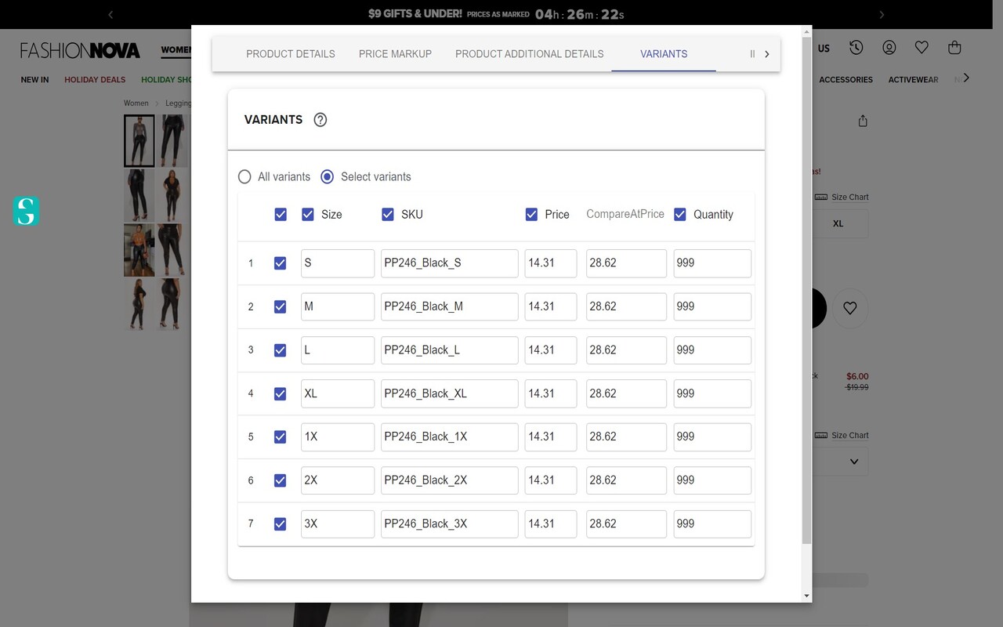Click the SKU field PP246_Black_M
Image resolution: width=1003 pixels, height=627 pixels.
(449, 306)
